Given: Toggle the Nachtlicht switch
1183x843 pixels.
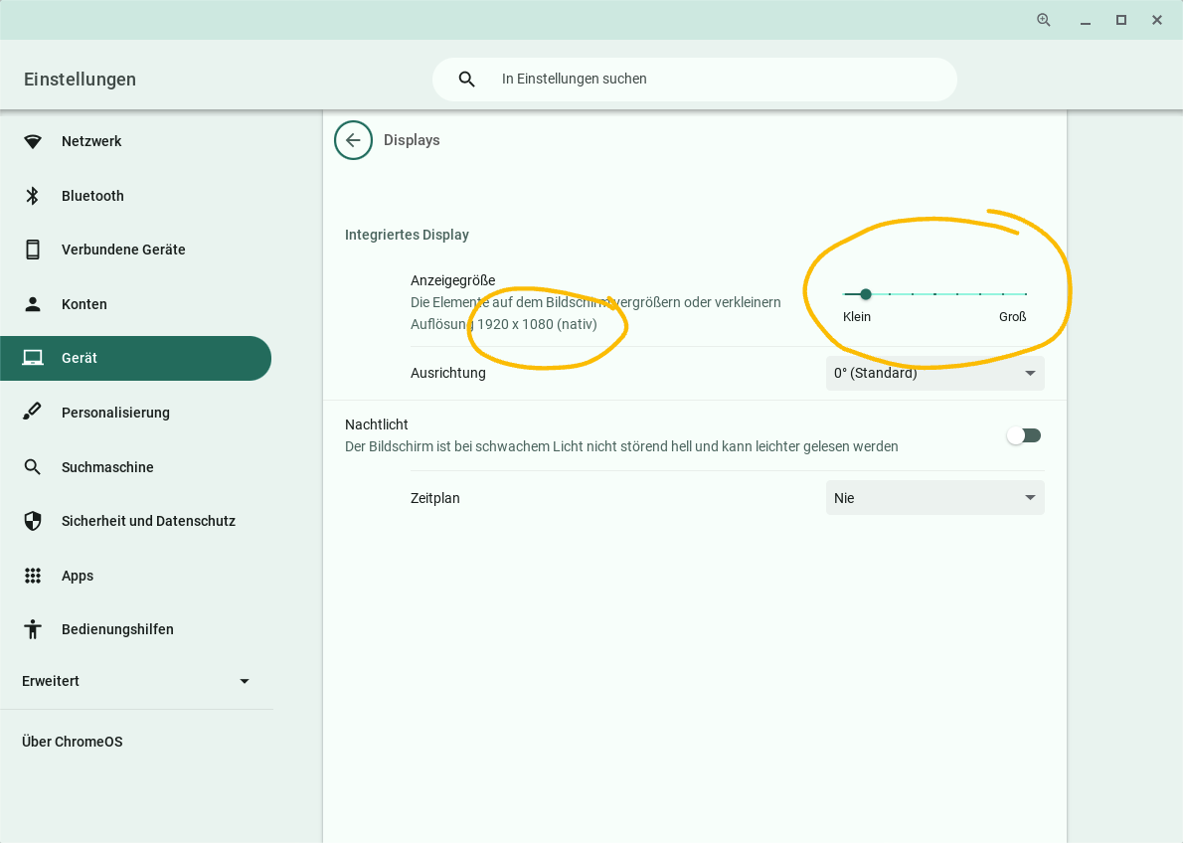Looking at the screenshot, I should pyautogui.click(x=1024, y=435).
